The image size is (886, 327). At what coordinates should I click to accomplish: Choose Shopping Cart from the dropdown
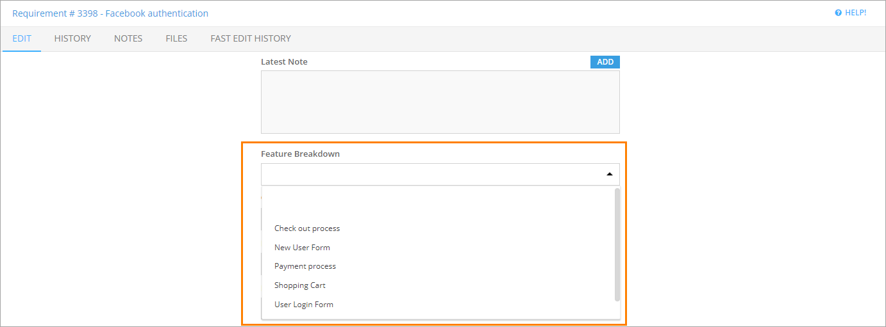pyautogui.click(x=300, y=285)
